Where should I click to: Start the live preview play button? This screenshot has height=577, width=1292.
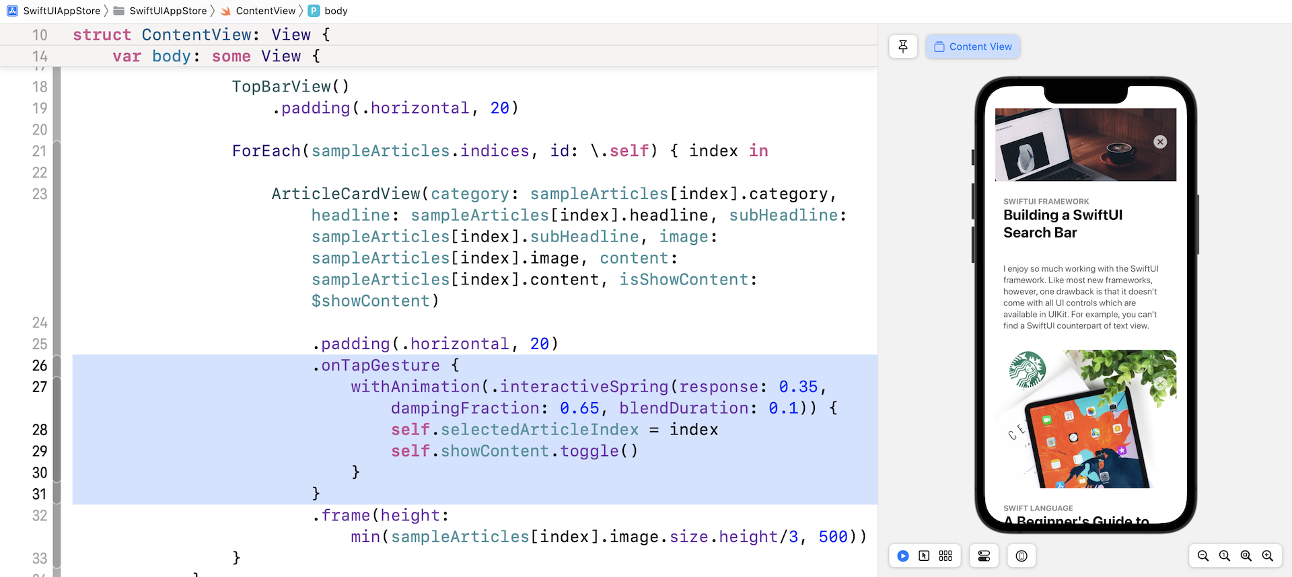pos(903,555)
